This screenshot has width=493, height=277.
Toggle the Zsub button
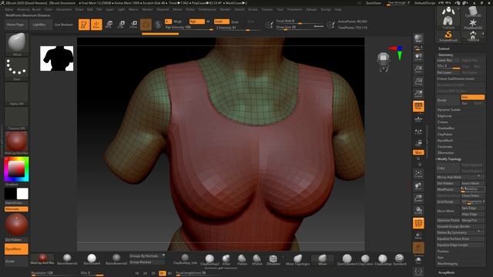point(235,22)
